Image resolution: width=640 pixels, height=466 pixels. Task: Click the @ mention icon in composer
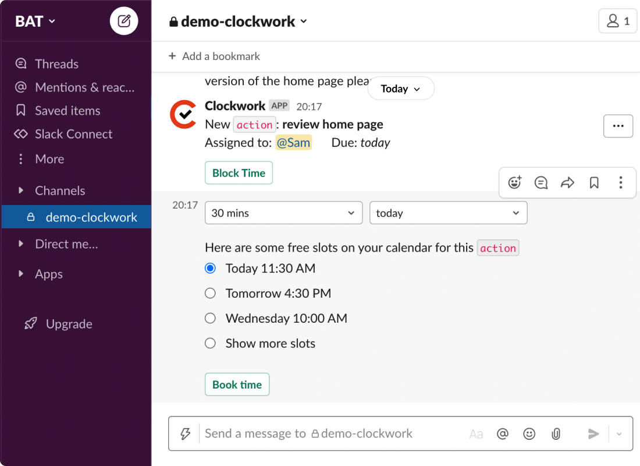[x=503, y=433]
